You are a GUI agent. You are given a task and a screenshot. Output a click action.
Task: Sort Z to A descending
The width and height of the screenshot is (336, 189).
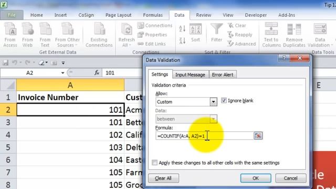pos(182,40)
